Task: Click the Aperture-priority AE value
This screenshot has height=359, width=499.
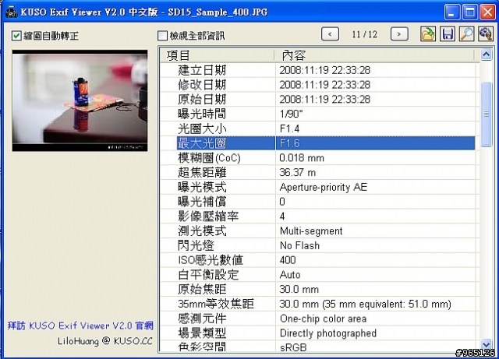Action: click(x=324, y=188)
